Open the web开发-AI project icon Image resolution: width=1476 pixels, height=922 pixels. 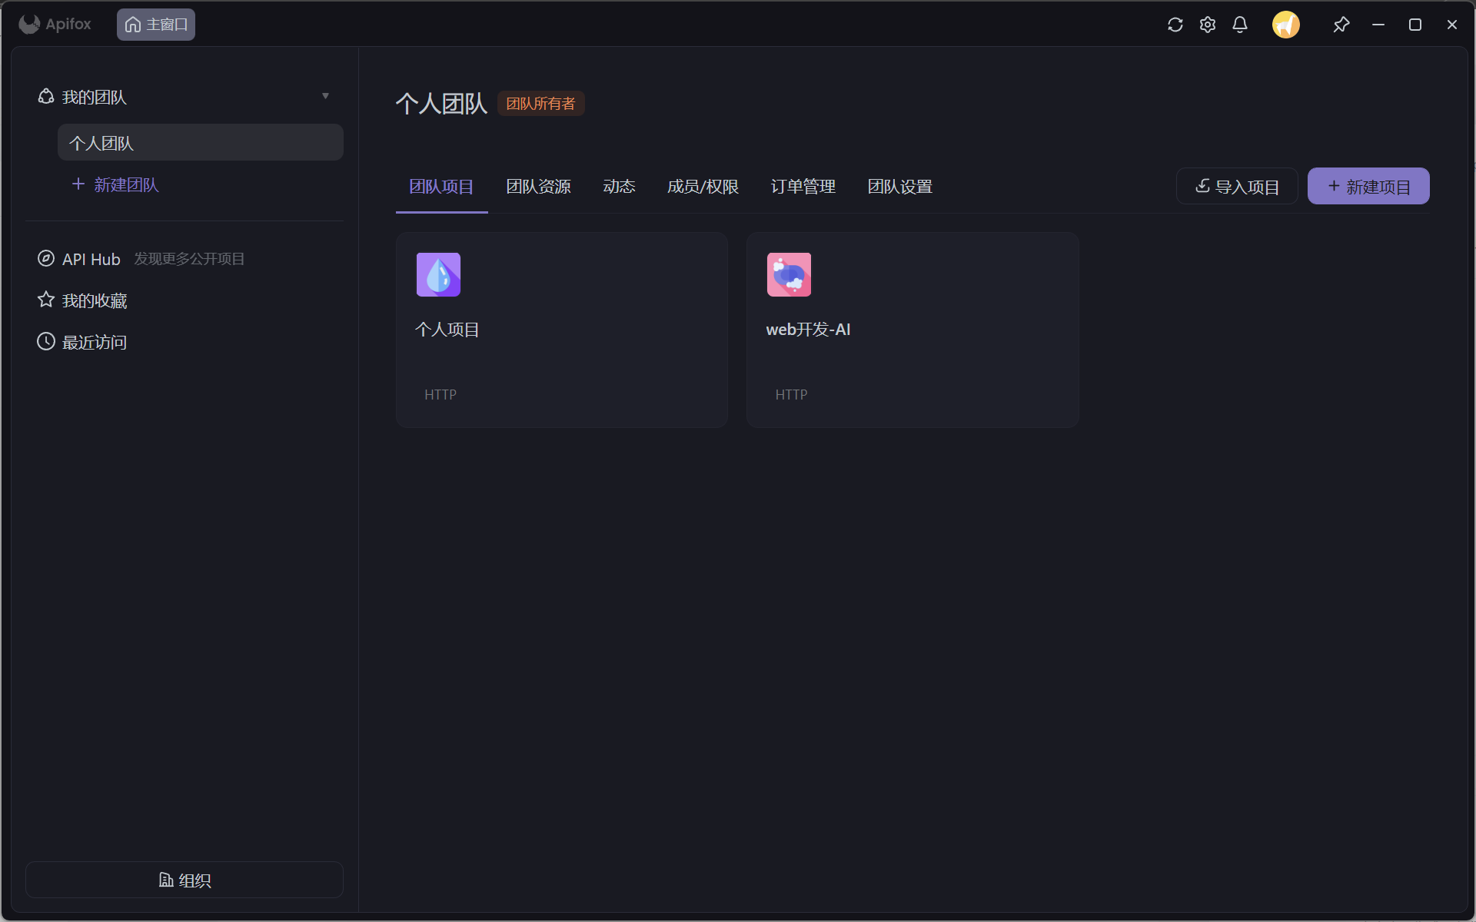tap(789, 274)
